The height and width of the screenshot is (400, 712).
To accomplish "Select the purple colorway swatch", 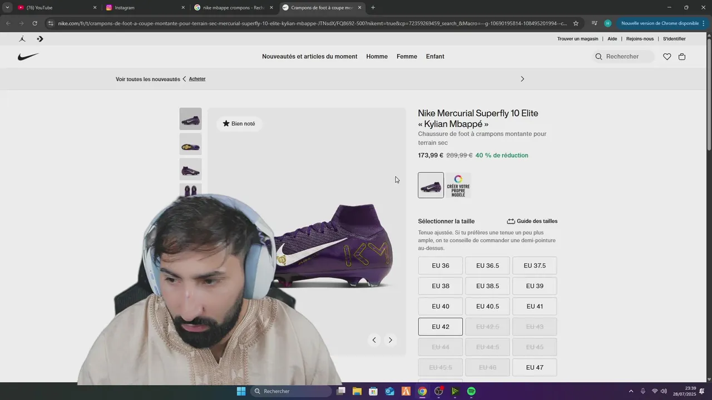I will point(431,185).
